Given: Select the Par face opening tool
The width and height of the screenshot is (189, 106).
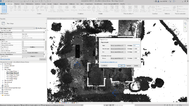Looking at the screenshot, I should coord(149,9).
